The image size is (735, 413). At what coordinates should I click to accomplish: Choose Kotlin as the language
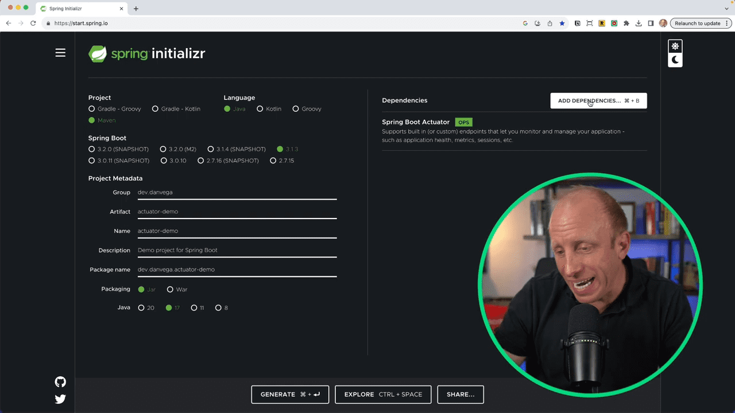tap(260, 109)
